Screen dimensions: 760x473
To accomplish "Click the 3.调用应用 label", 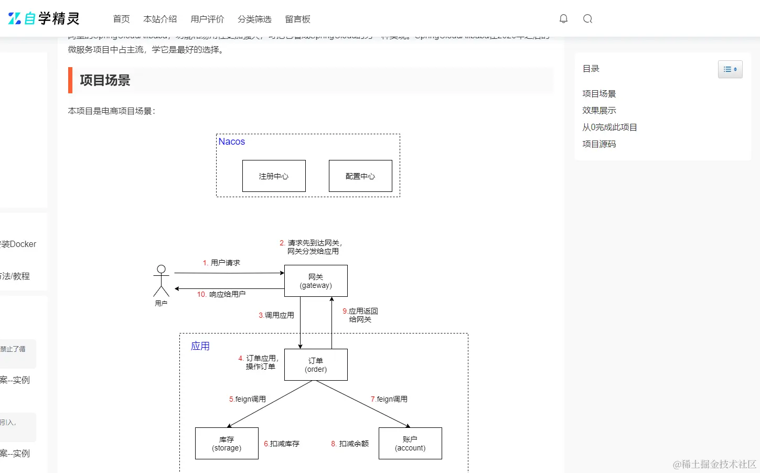I will (x=276, y=315).
